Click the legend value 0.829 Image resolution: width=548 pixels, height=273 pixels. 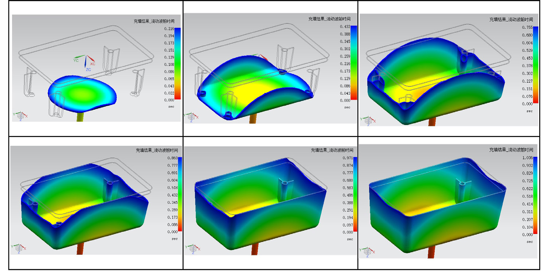(527, 173)
